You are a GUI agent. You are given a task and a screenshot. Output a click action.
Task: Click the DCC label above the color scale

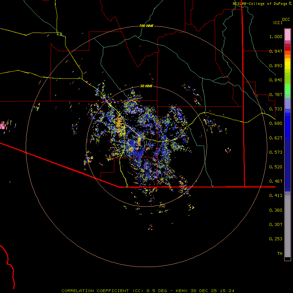tap(286, 20)
